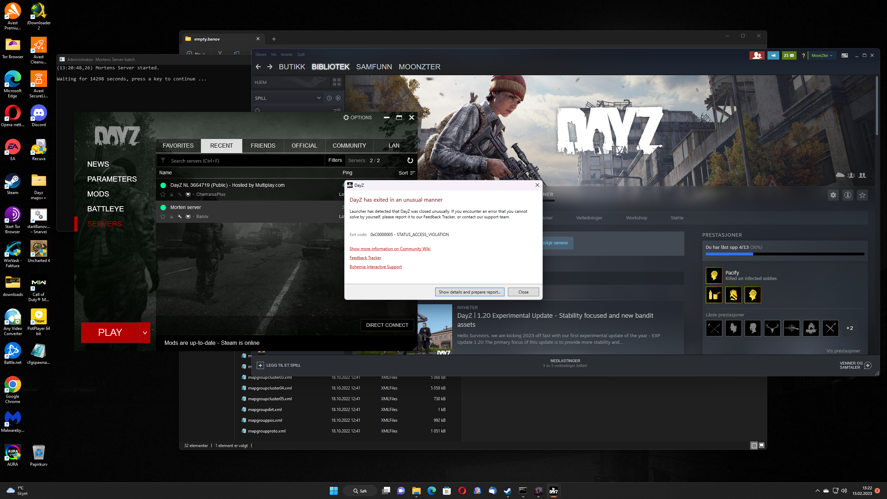This screenshot has height=499, width=887.
Task: Open new tab plus in Explorer window
Action: (274, 39)
